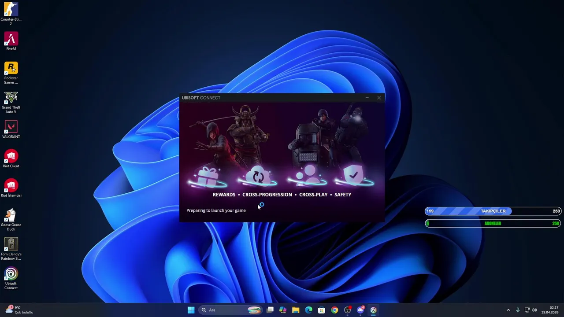
Task: Open the Ubisoft Connect desktop shortcut
Action: pos(11,278)
